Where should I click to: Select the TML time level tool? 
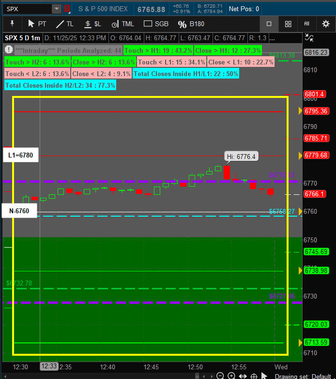123,24
